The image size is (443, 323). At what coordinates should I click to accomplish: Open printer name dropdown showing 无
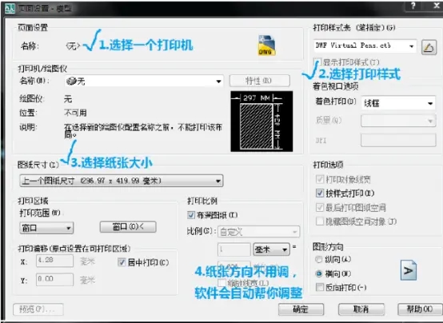(x=144, y=82)
